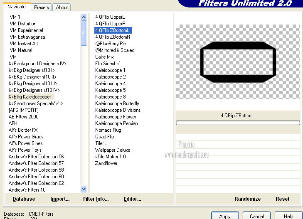Select [AFS IMPORT] category
The height and width of the screenshot is (219, 303).
(24, 110)
